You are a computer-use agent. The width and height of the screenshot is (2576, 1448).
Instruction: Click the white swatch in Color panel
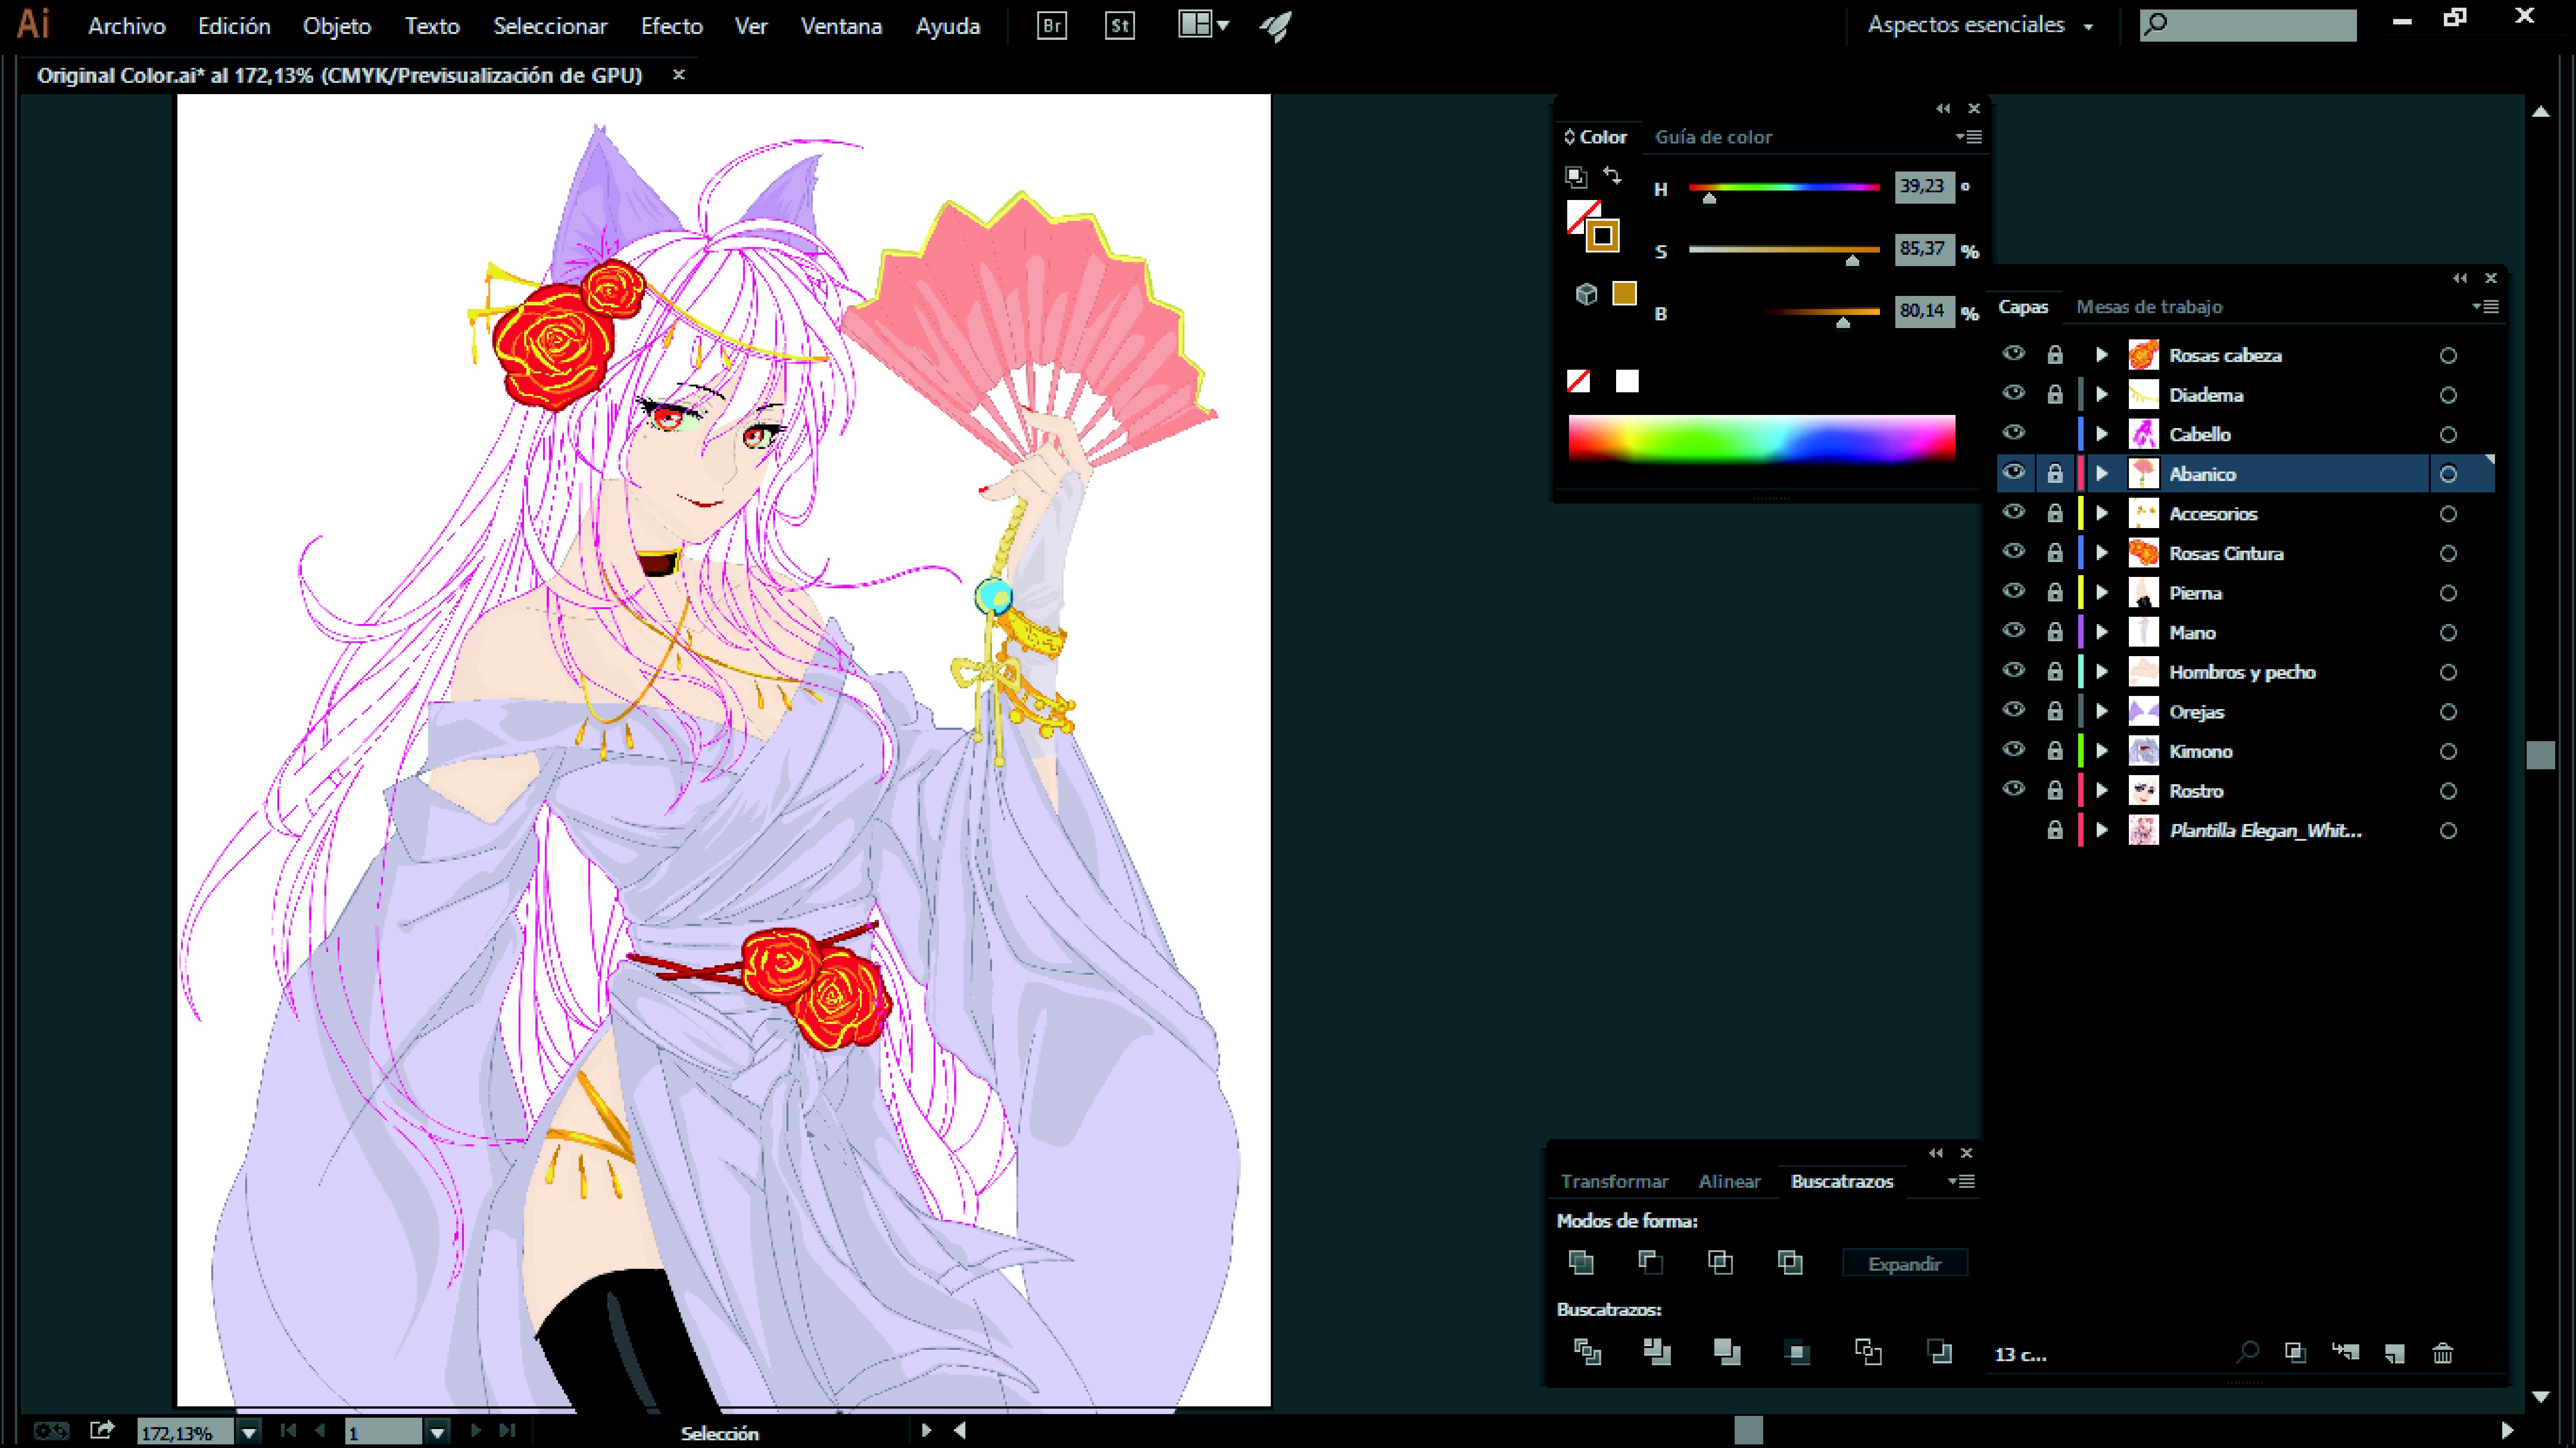coord(1627,381)
